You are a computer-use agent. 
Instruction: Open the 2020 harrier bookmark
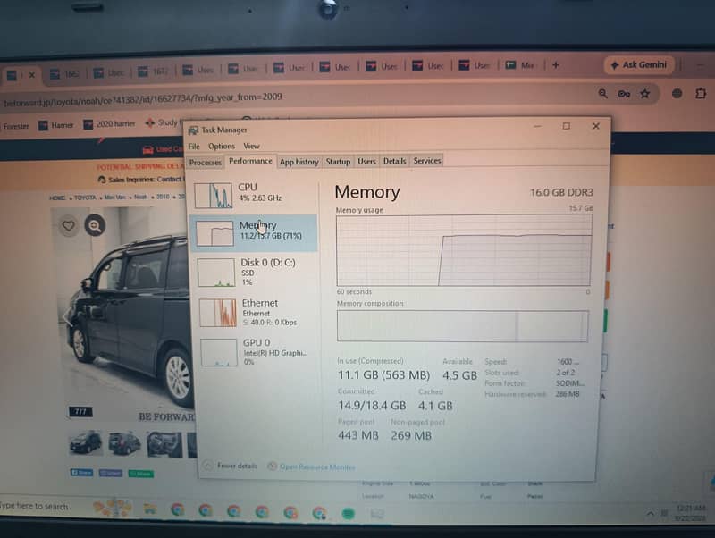[x=109, y=124]
